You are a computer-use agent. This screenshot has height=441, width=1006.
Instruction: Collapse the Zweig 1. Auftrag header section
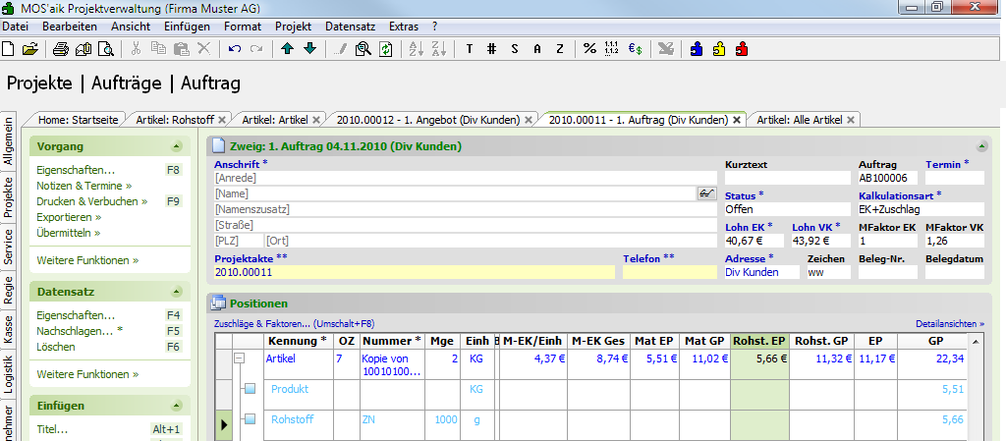tap(981, 146)
